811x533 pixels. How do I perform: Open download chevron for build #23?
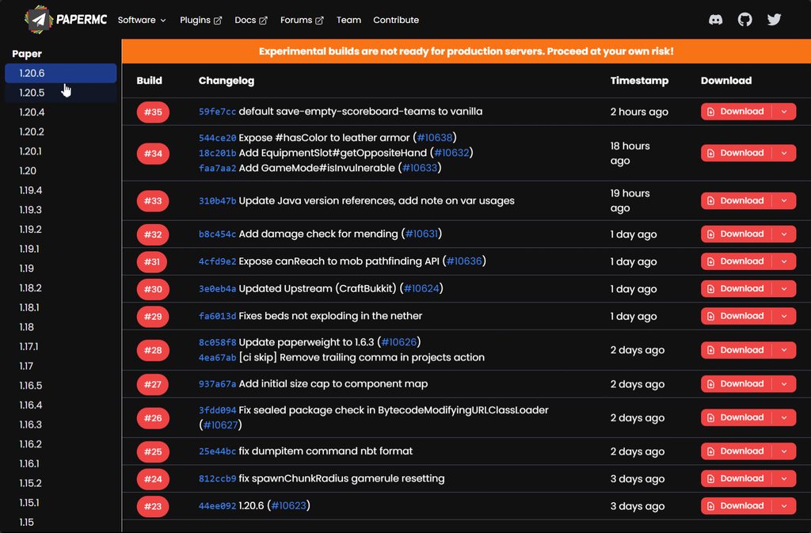pyautogui.click(x=784, y=506)
